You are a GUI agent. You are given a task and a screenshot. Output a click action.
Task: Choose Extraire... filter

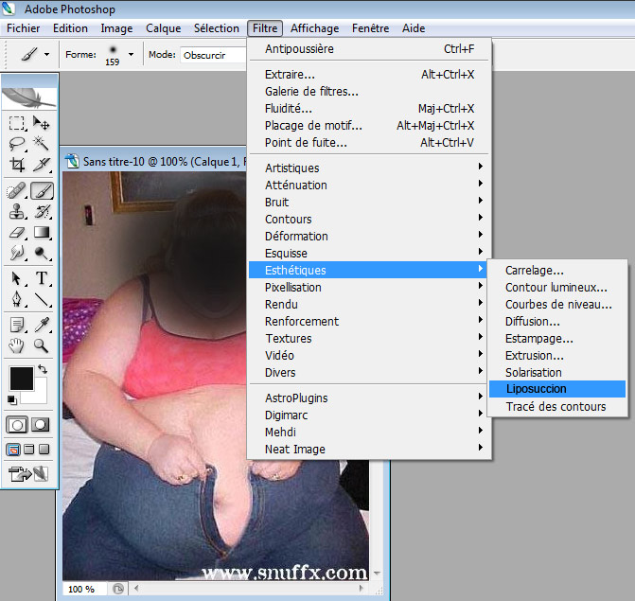pyautogui.click(x=368, y=74)
